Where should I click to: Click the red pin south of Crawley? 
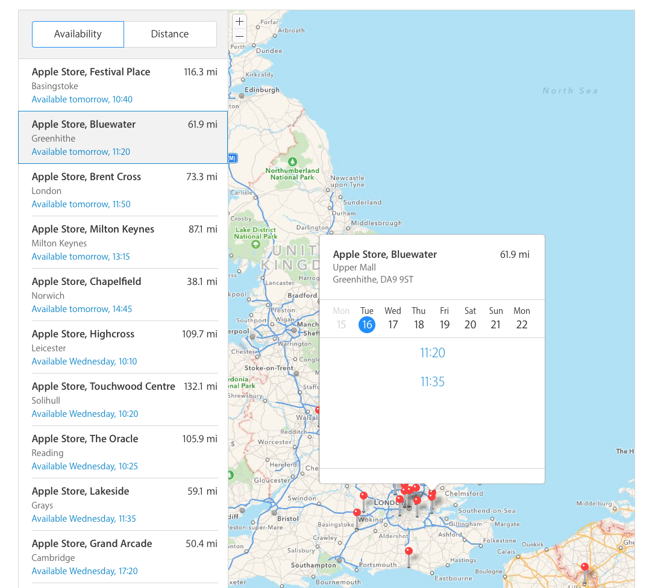tap(409, 551)
